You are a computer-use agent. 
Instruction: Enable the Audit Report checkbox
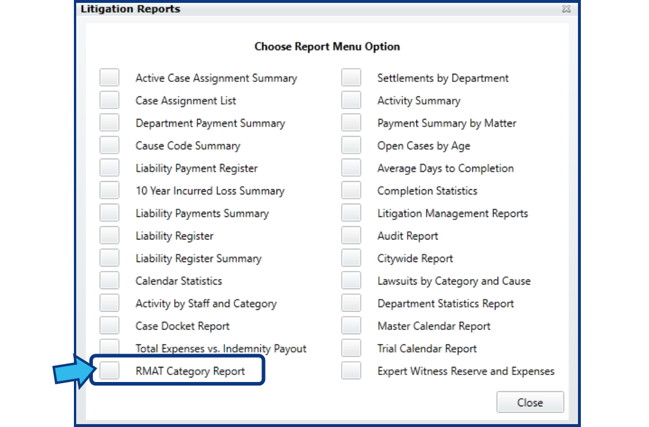click(351, 234)
